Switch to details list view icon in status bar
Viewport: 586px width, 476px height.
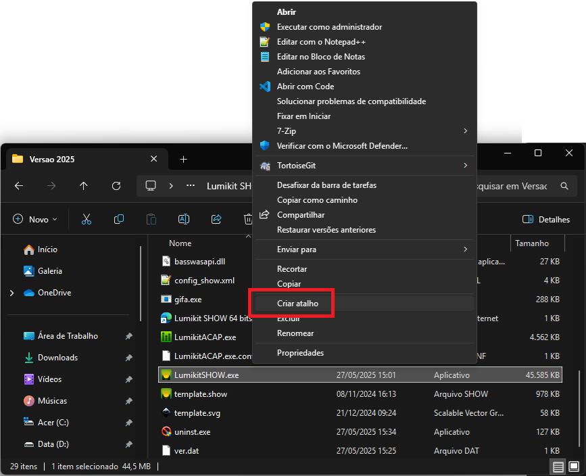pyautogui.click(x=558, y=467)
